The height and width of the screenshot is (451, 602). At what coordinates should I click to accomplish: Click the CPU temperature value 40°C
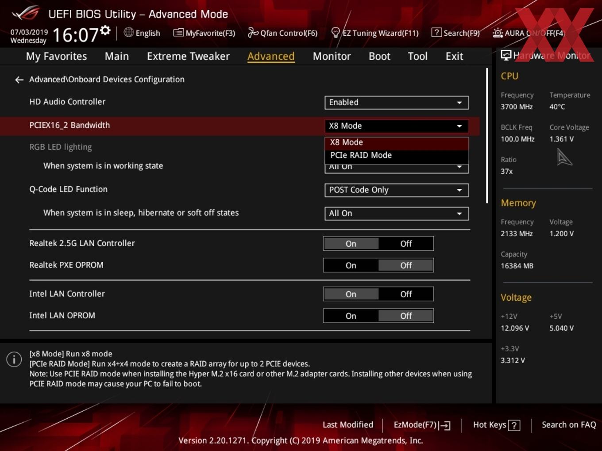point(557,107)
